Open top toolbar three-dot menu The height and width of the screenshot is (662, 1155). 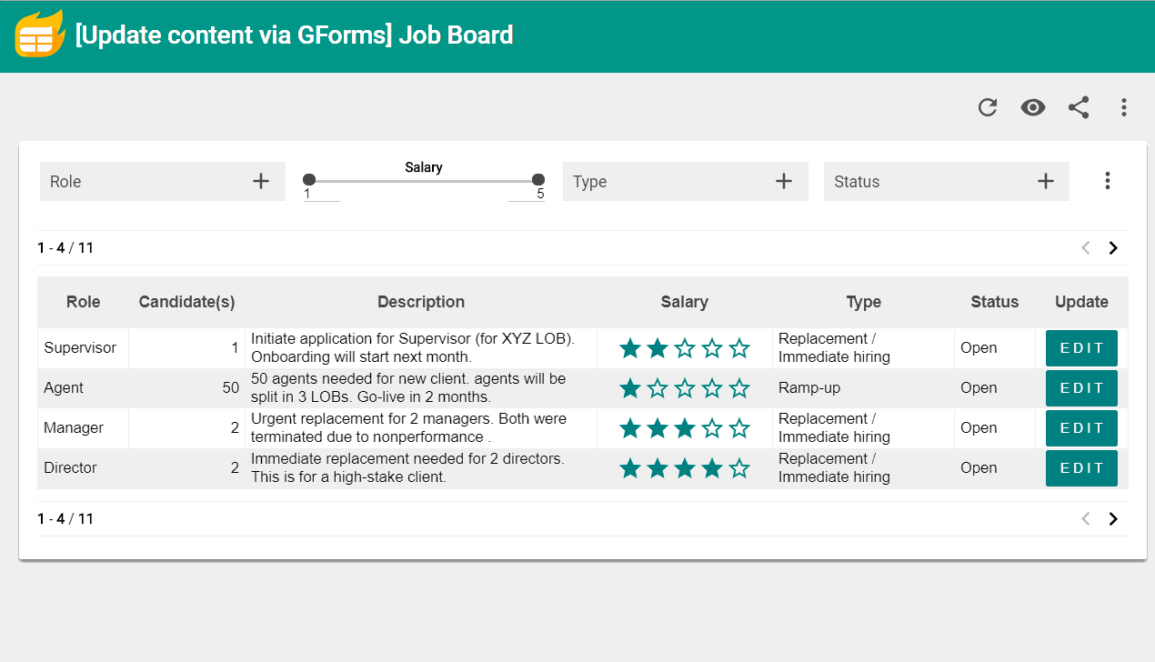point(1124,107)
